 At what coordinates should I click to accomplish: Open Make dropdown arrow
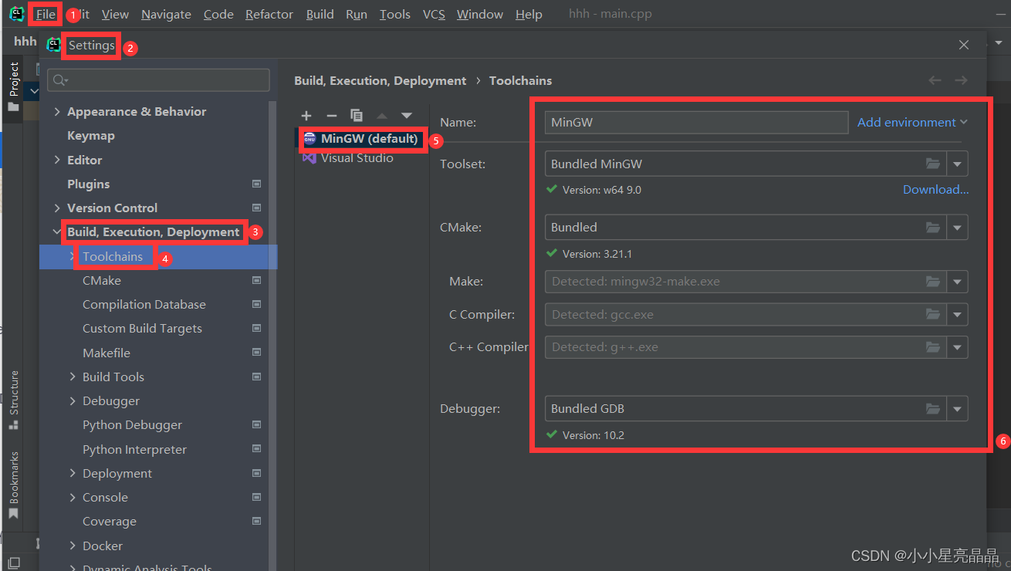click(x=958, y=282)
